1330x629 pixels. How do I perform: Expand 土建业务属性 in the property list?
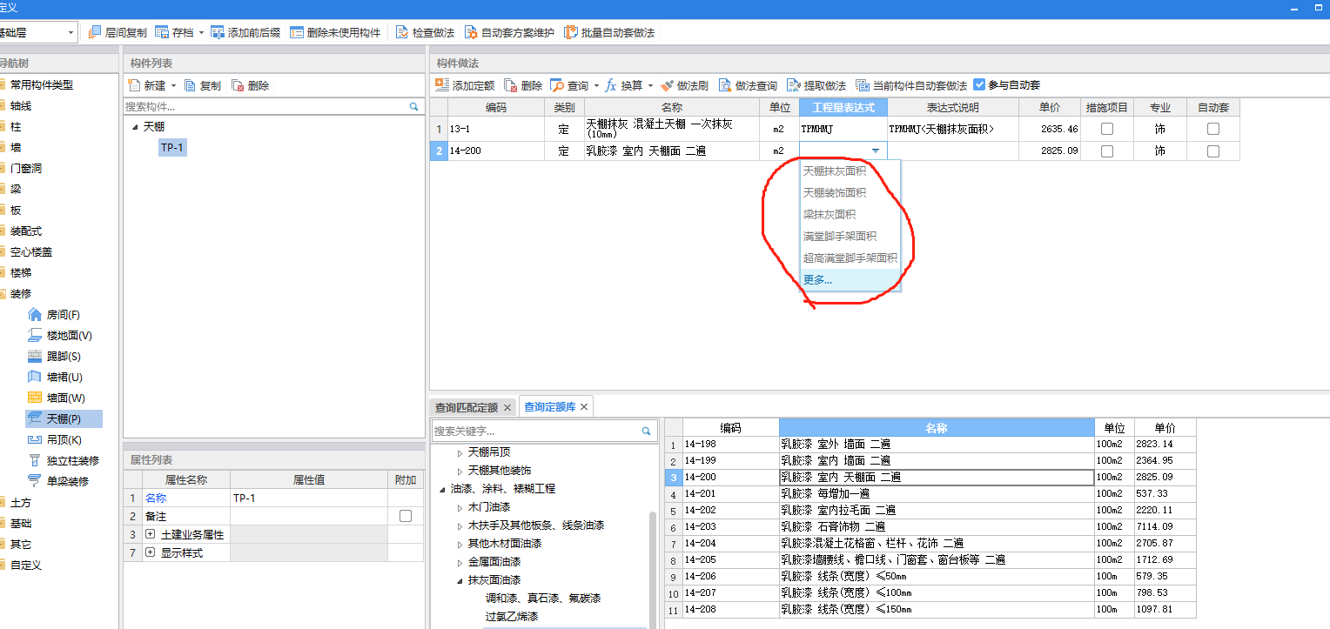click(151, 534)
